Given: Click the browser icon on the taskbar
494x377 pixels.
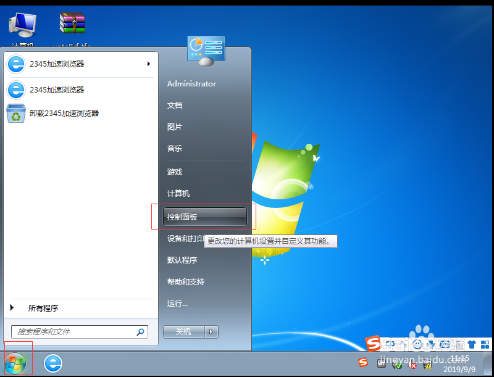Looking at the screenshot, I should pyautogui.click(x=53, y=364).
